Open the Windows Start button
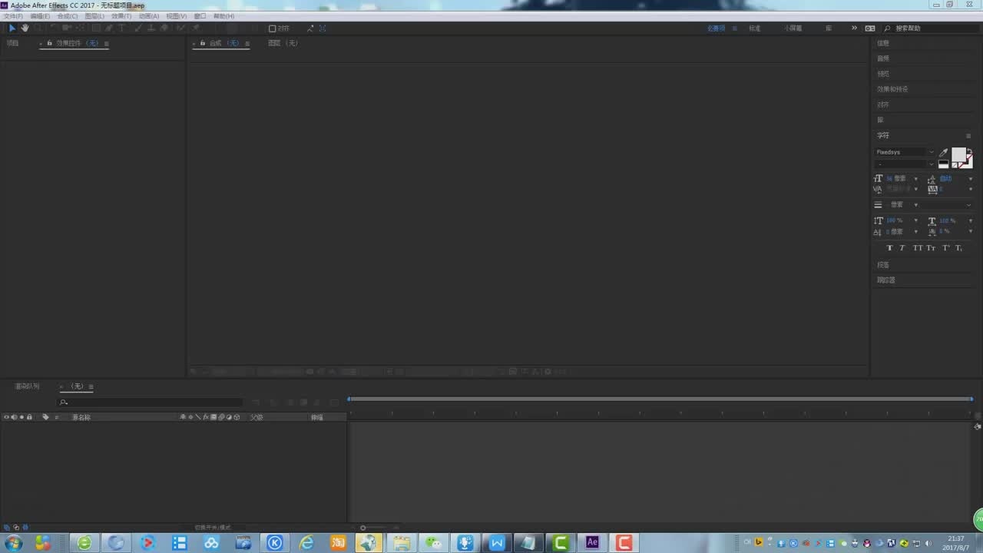 coord(13,543)
